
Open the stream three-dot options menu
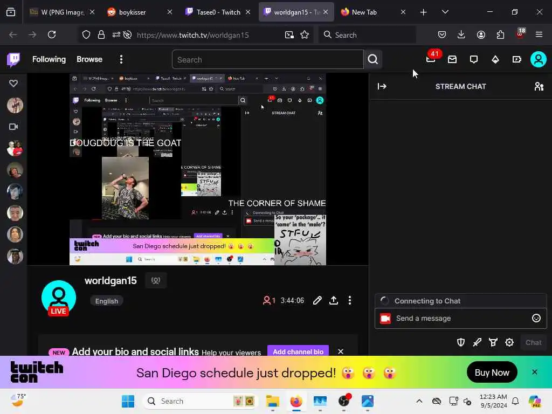click(349, 300)
